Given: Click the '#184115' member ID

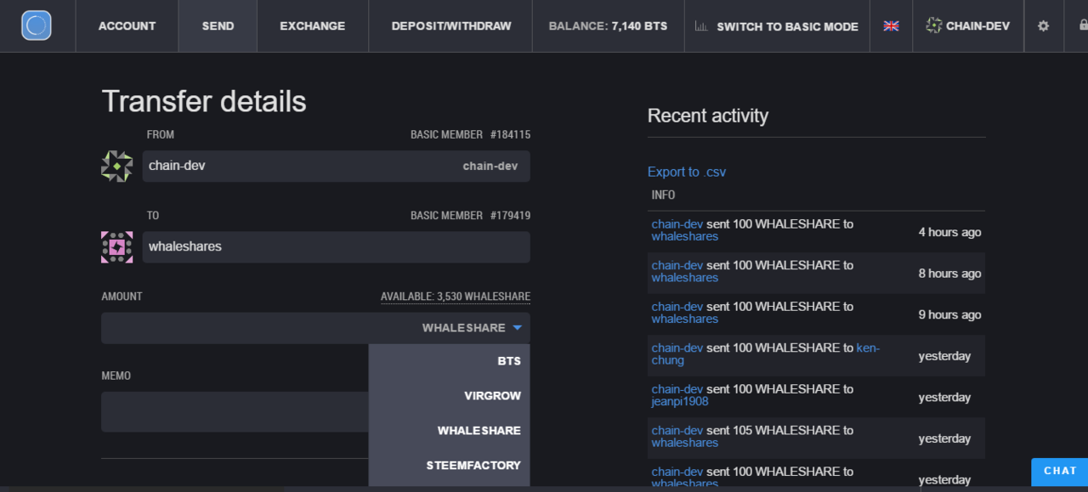Looking at the screenshot, I should (x=510, y=134).
